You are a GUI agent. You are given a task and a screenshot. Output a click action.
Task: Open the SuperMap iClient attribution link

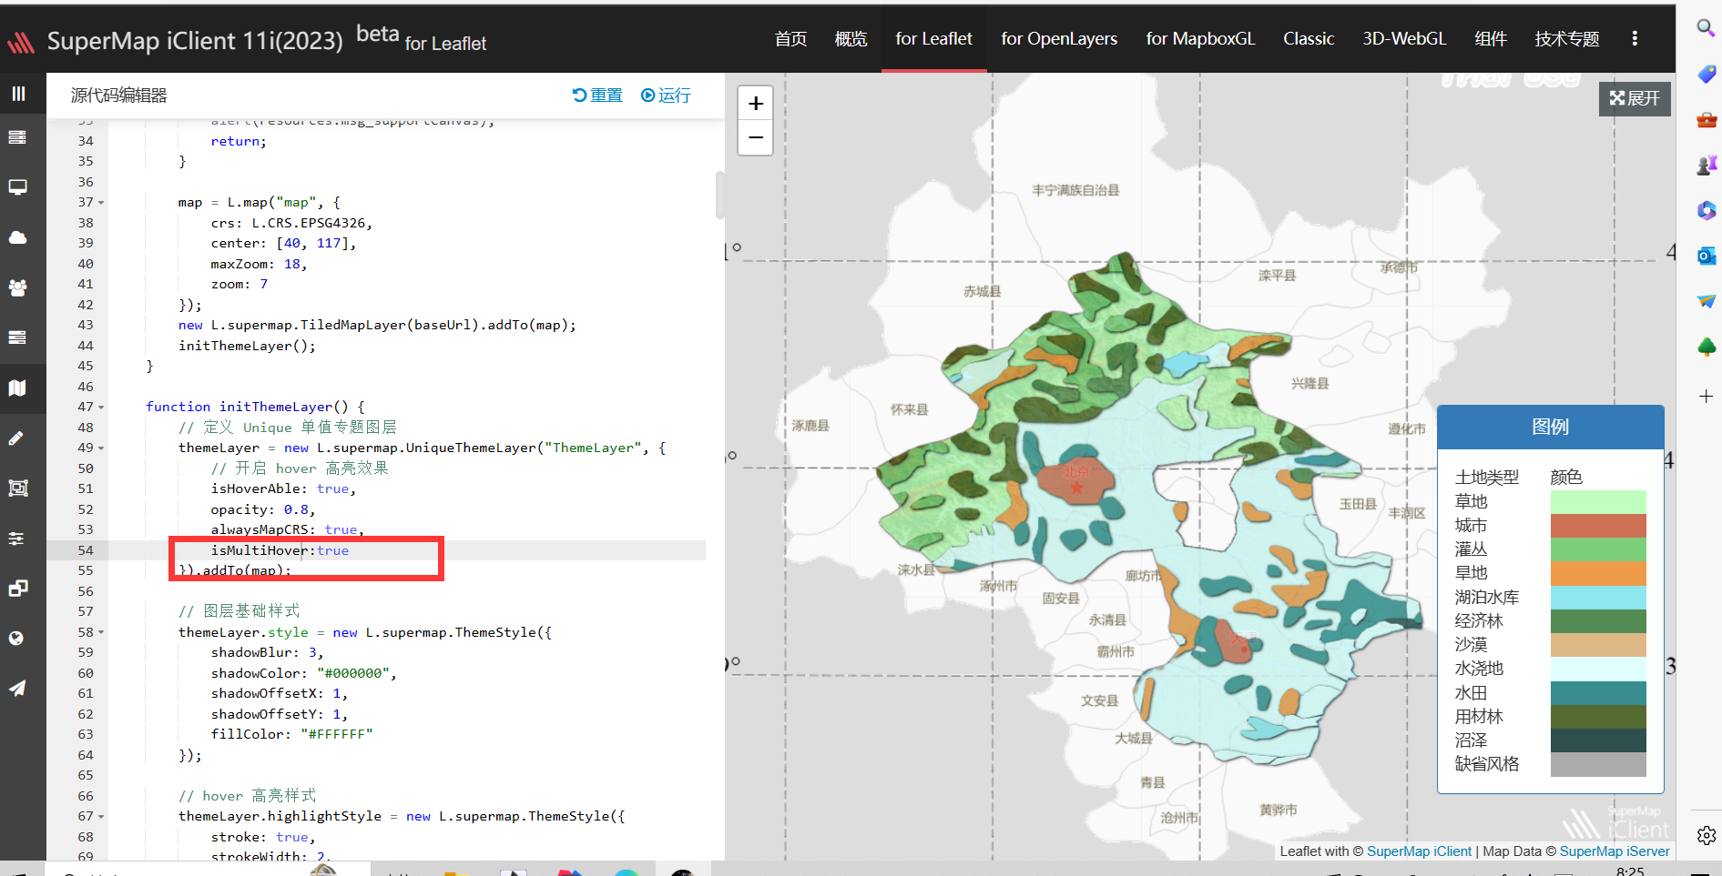pos(1419,851)
